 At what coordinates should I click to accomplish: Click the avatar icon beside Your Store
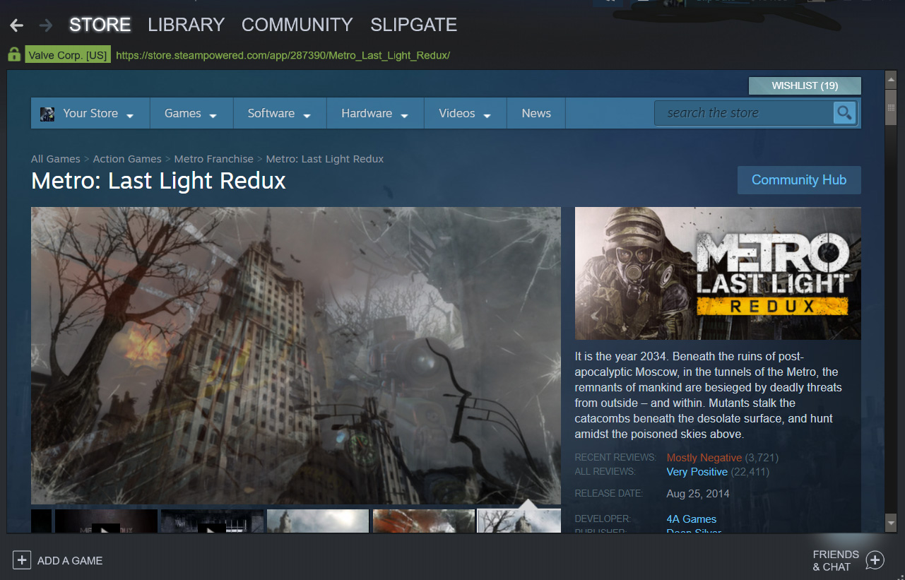[x=47, y=114]
